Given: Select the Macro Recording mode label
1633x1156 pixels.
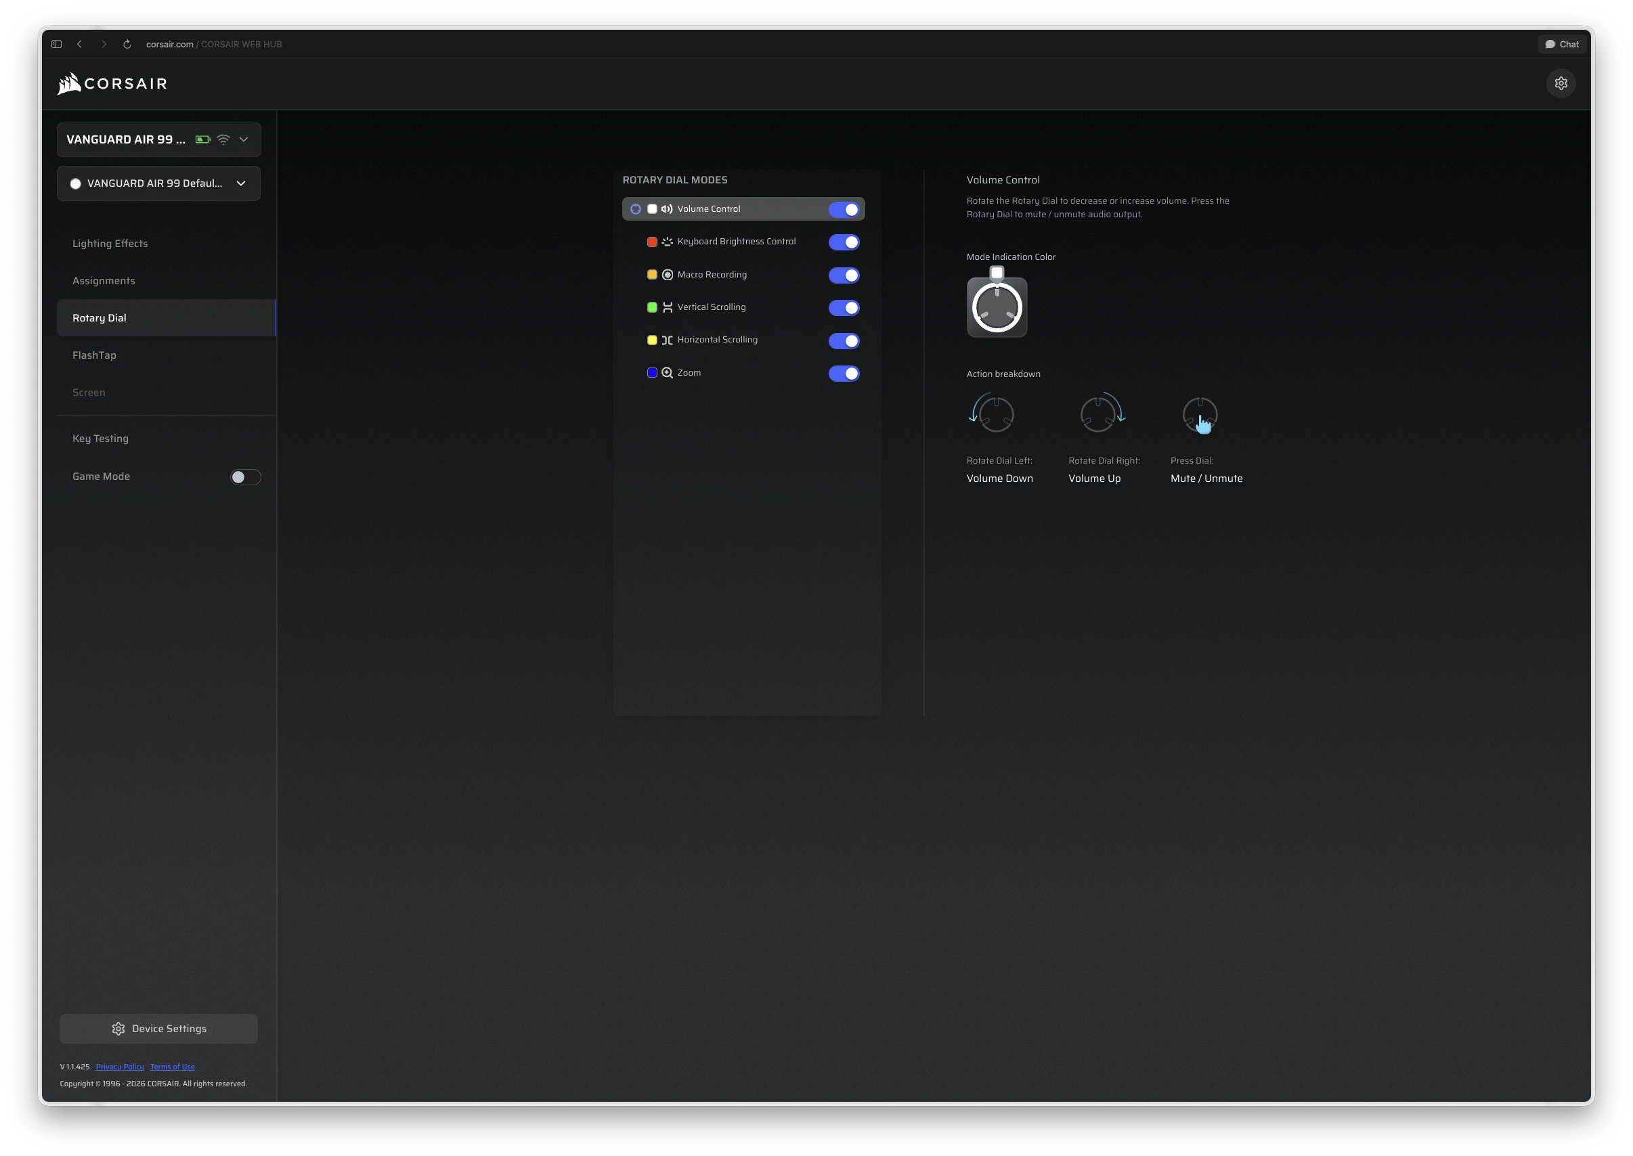Looking at the screenshot, I should pos(712,275).
